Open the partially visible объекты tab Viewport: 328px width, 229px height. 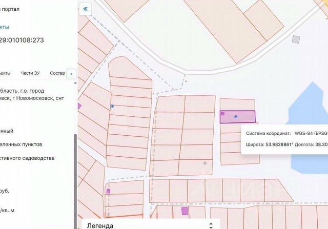(x=5, y=73)
